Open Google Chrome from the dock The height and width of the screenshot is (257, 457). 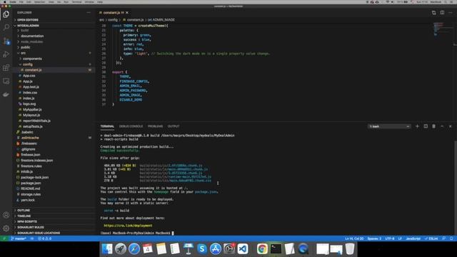(x=262, y=249)
